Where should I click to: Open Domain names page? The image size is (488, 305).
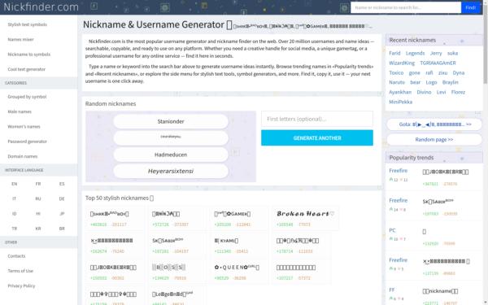coord(23,156)
